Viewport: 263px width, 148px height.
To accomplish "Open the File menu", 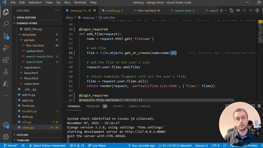I will [x=13, y=2].
